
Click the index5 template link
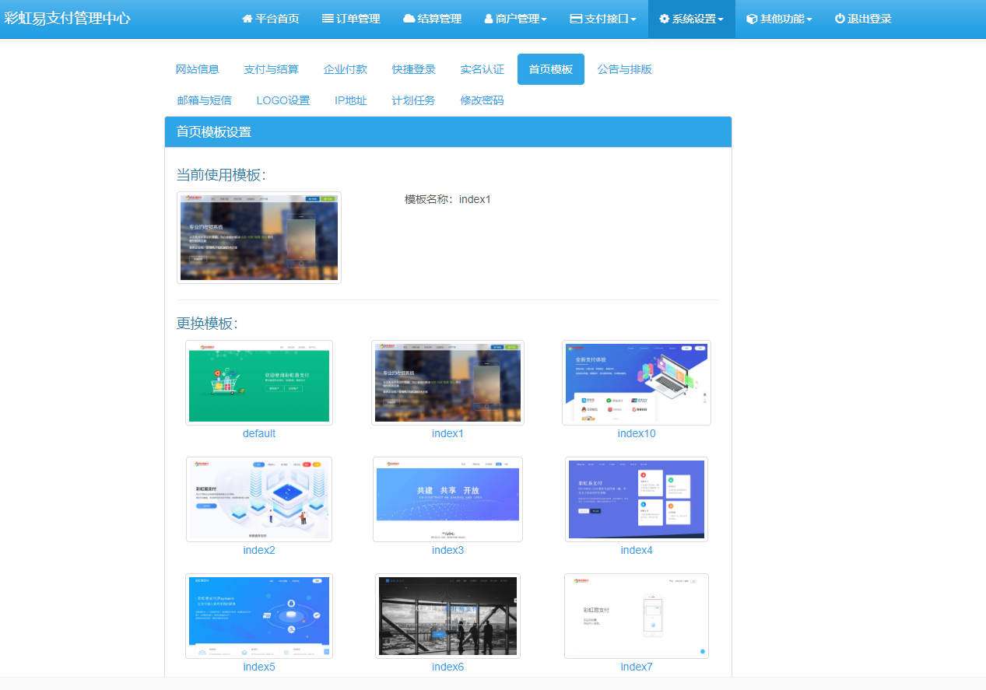point(258,667)
